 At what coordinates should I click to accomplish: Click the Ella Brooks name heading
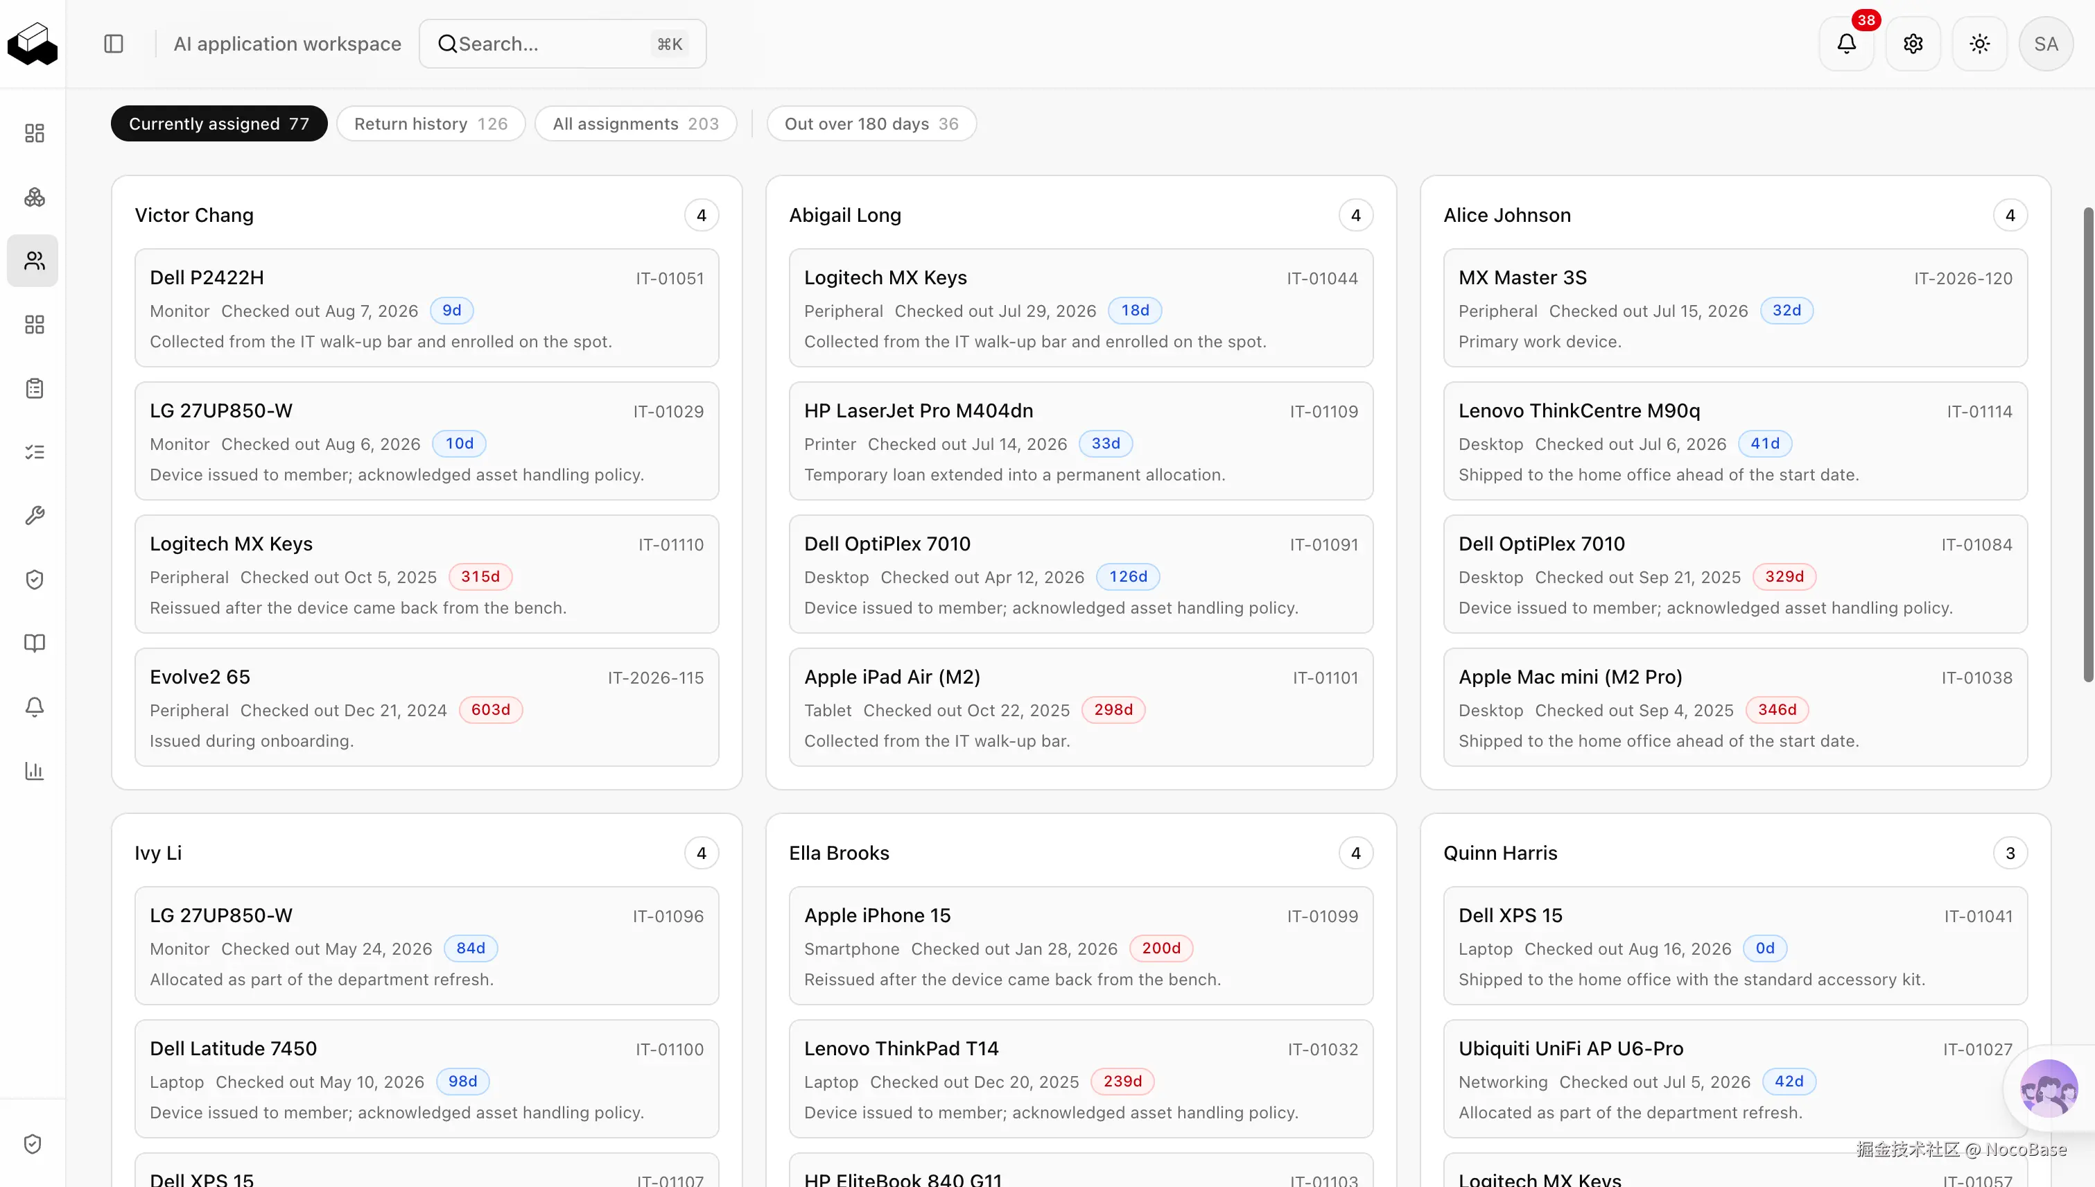pos(839,853)
